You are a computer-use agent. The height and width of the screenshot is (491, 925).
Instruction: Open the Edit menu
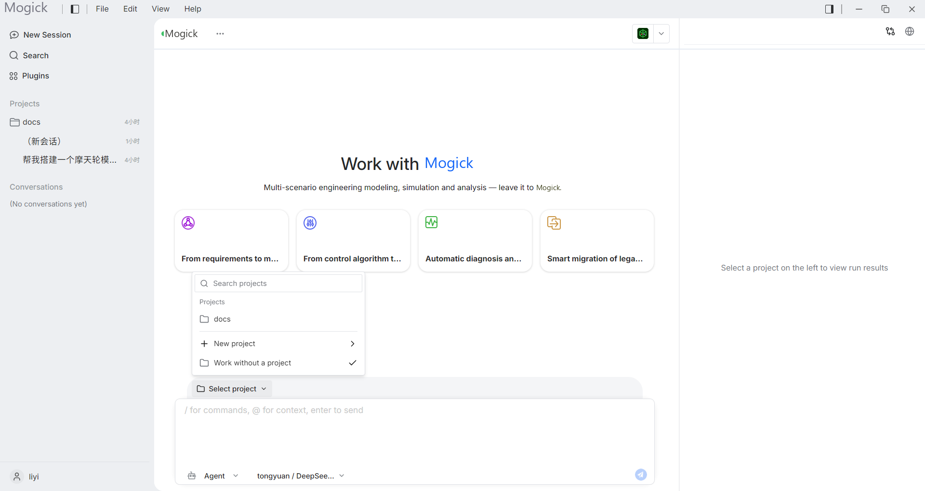pos(130,9)
